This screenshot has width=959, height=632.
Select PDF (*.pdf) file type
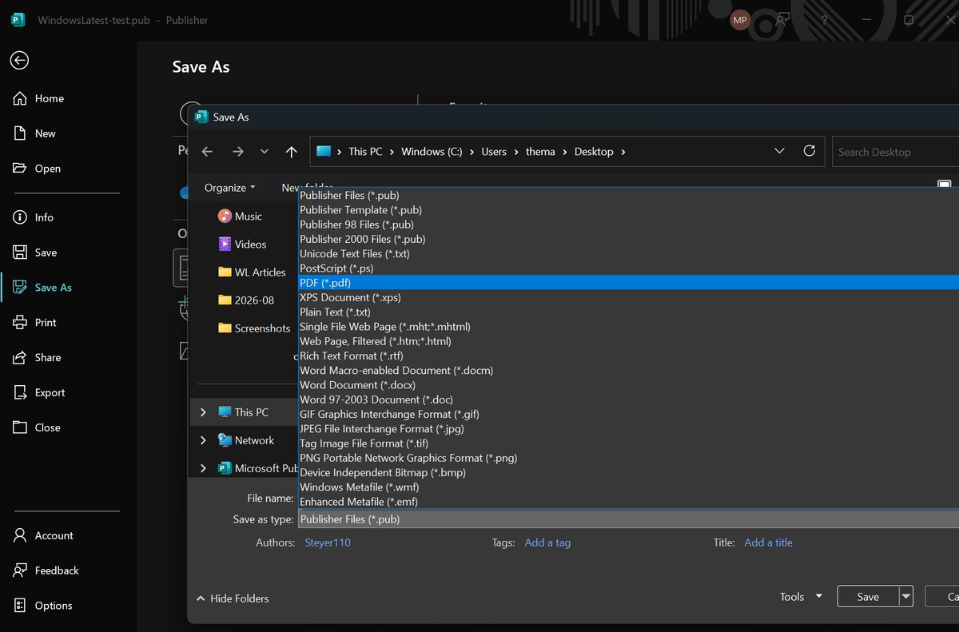pos(628,283)
